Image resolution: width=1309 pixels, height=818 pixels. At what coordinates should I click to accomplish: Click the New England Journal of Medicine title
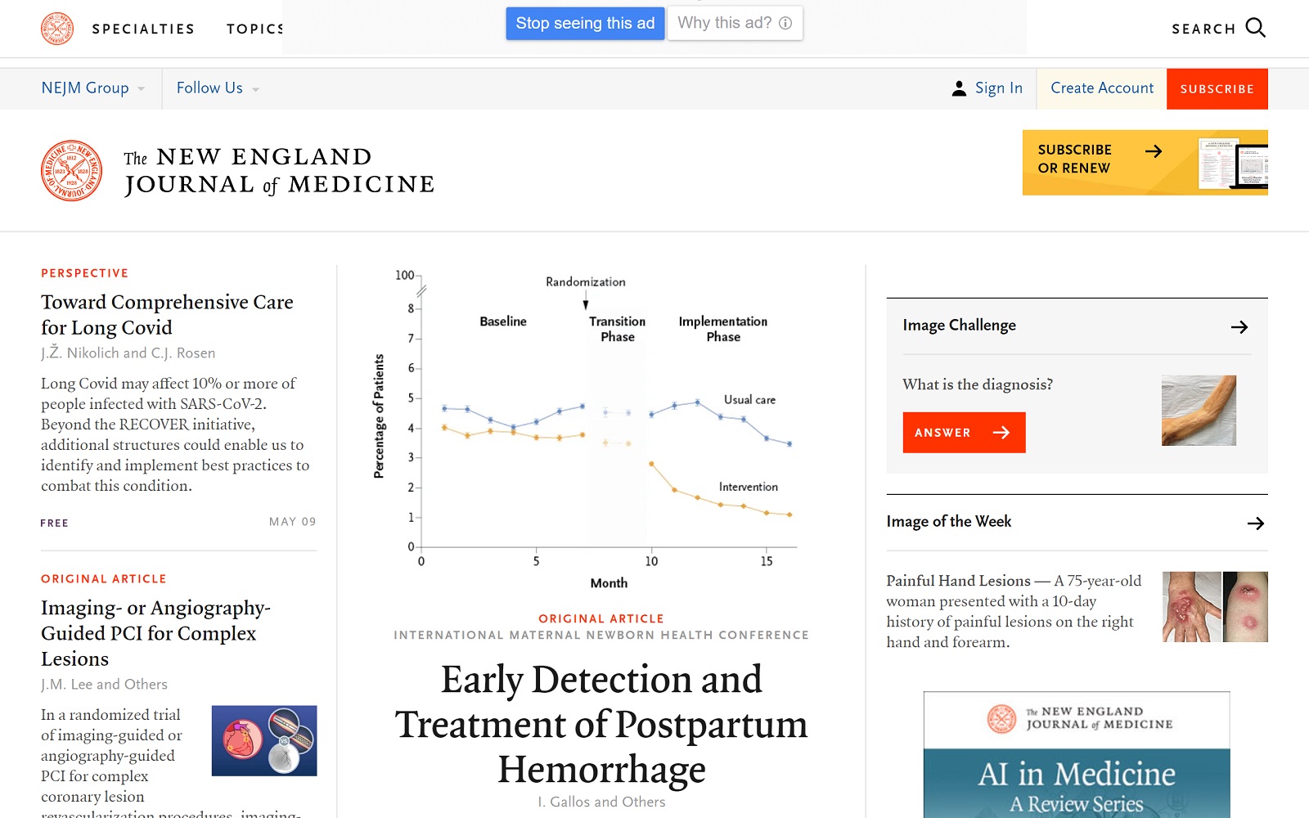point(279,171)
